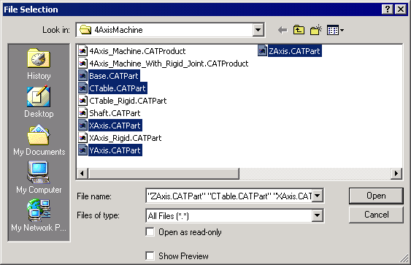Select the ZAxis.CATPart file name
This screenshot has width=411, height=265.
(x=295, y=51)
